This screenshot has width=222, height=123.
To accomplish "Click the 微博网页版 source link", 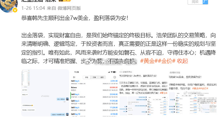I will click(x=69, y=8).
